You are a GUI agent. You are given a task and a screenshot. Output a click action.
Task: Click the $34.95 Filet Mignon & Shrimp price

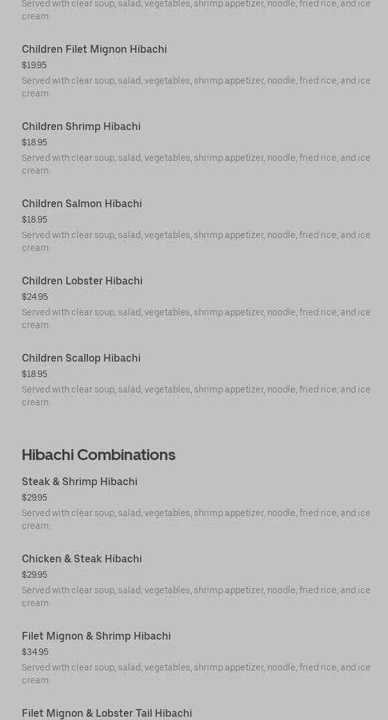tap(35, 652)
